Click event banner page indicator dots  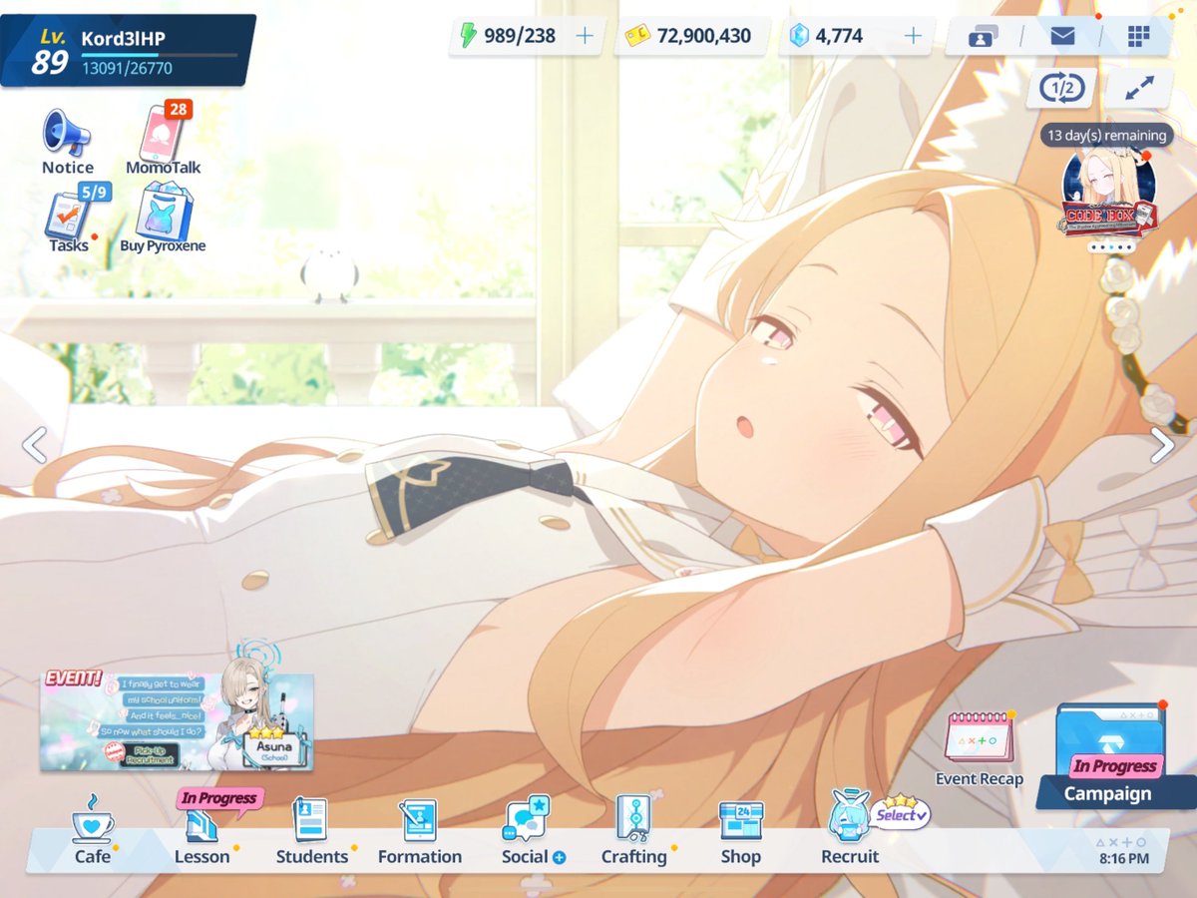pos(1110,245)
